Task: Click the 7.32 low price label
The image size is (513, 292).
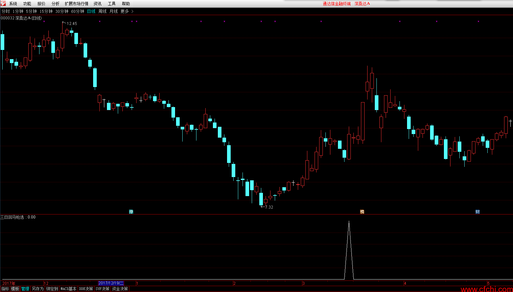Action: [x=269, y=207]
